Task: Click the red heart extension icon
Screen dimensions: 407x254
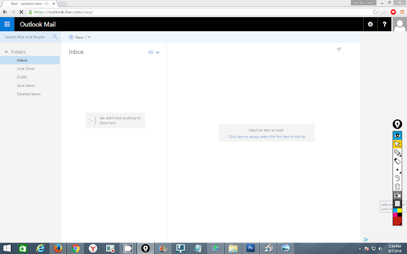Action: [x=393, y=12]
